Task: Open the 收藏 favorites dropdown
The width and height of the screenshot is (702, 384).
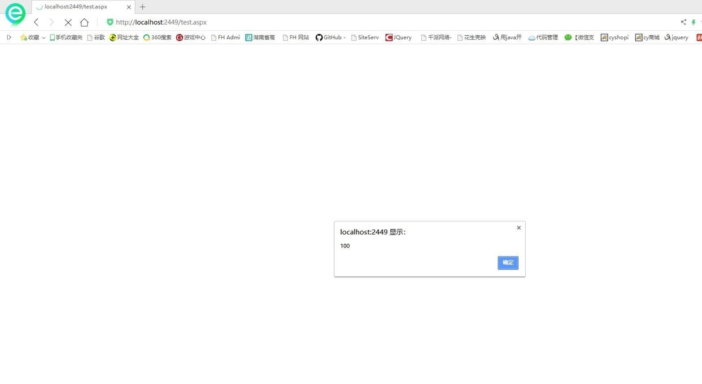Action: (32, 38)
